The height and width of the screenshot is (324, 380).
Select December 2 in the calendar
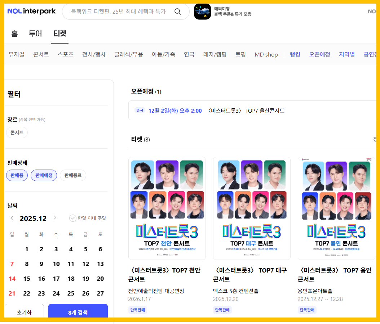[41, 249]
